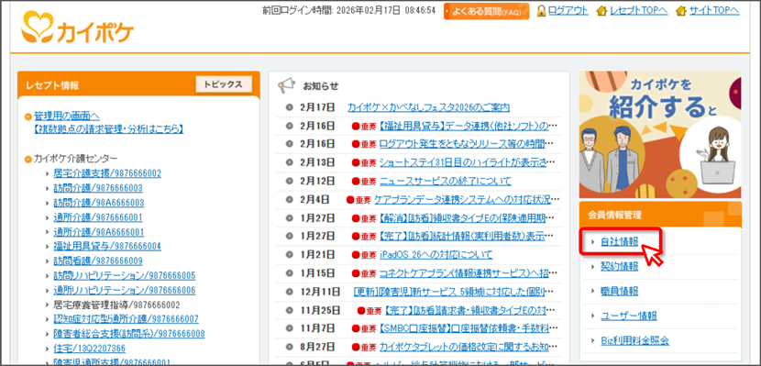Click the カイポケを紹介すると banner image
The height and width of the screenshot is (366, 761).
(660, 135)
